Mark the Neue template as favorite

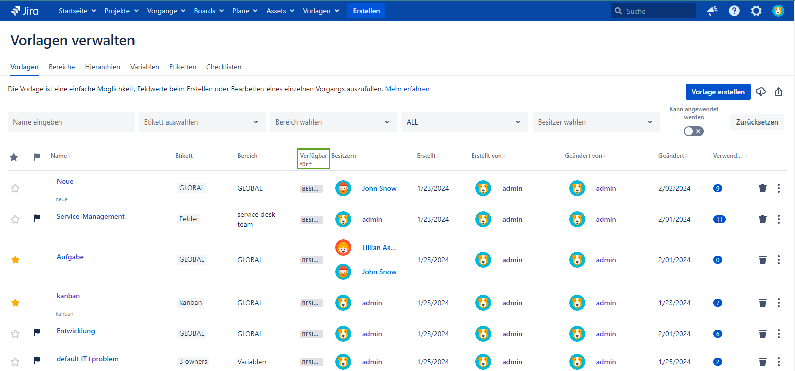[15, 188]
